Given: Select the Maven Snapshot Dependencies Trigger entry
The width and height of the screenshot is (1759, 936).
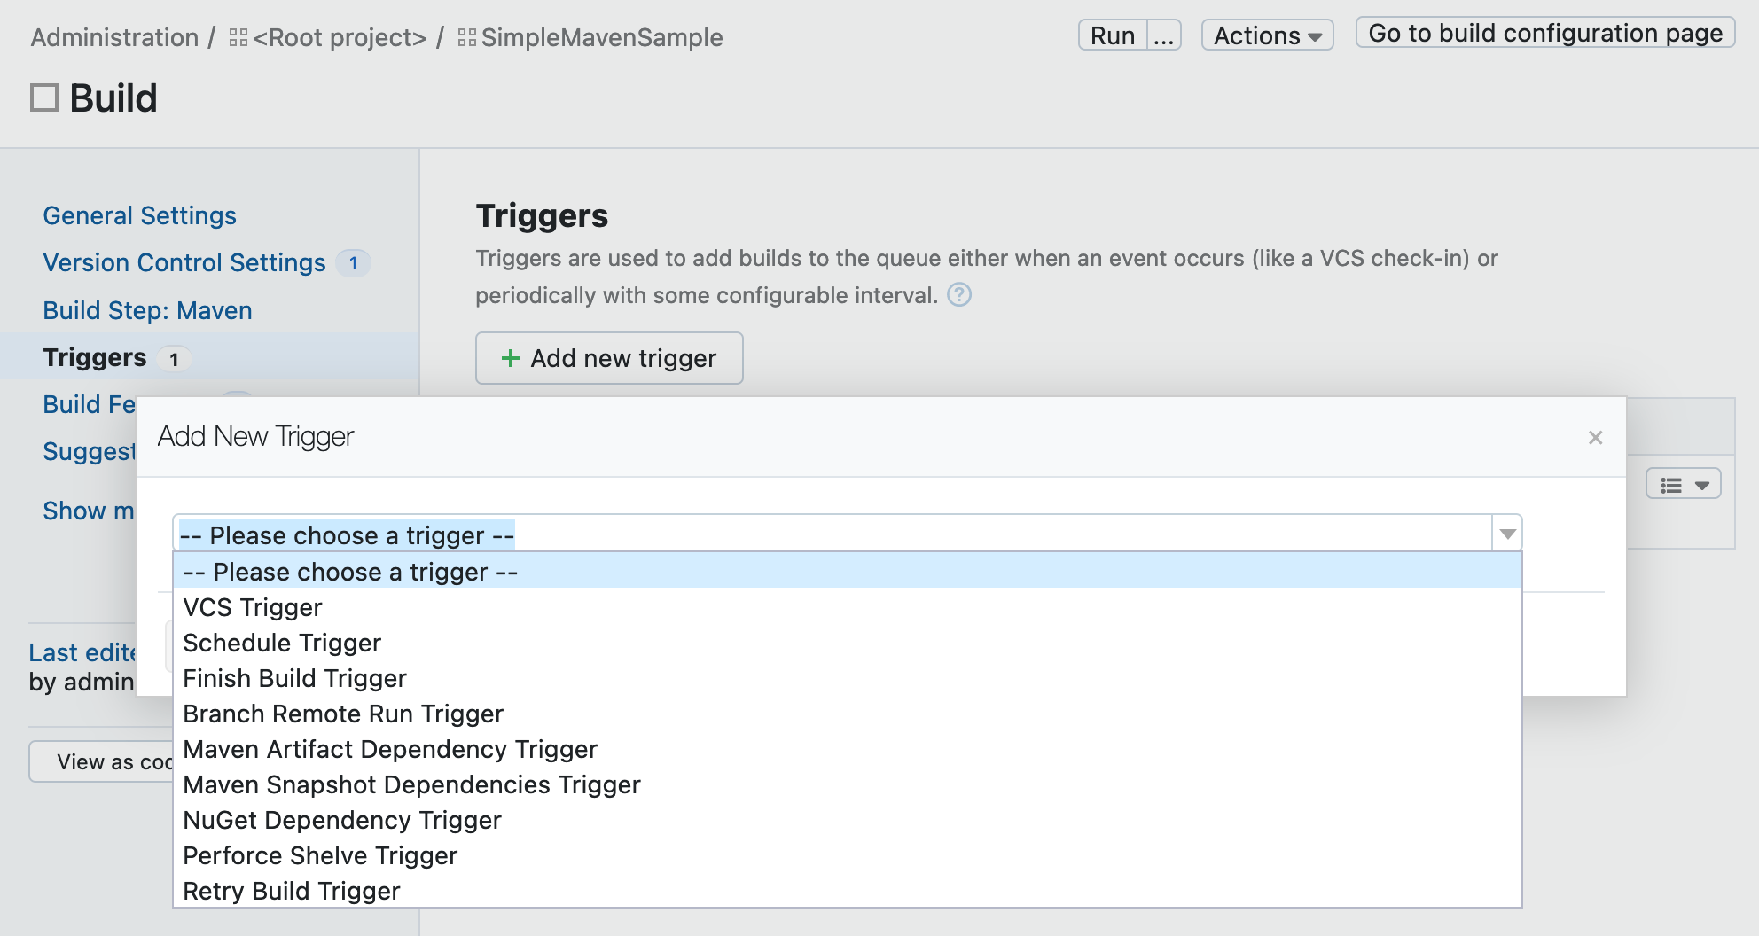Looking at the screenshot, I should tap(410, 784).
